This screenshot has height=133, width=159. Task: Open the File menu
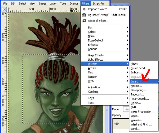point(5,3)
